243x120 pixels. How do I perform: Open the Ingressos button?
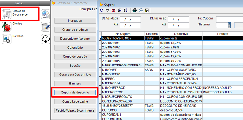75,21
